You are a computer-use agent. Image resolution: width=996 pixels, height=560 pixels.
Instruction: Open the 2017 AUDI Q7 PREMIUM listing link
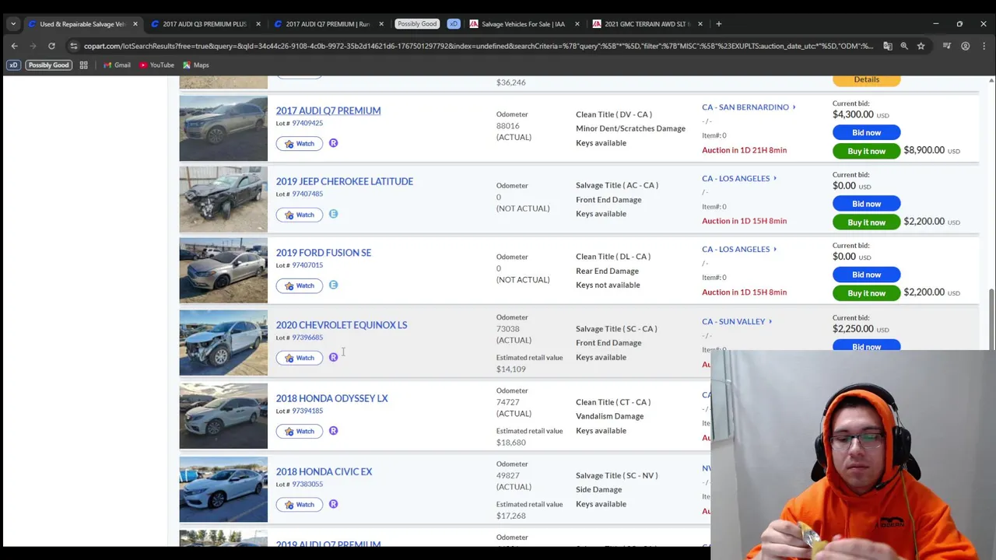click(328, 110)
